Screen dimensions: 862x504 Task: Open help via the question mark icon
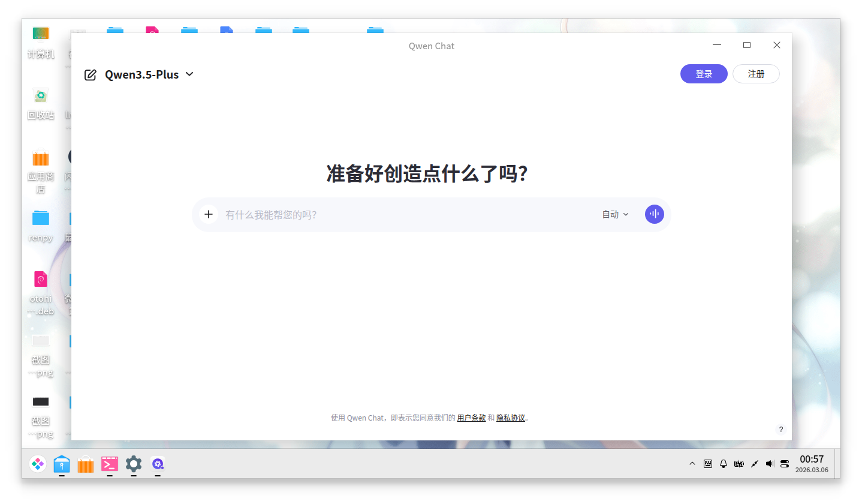(780, 429)
